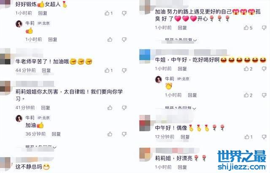Open the blurred avatar of the '牛姐，中午好' commenter
270x173 pixels.
point(145,55)
